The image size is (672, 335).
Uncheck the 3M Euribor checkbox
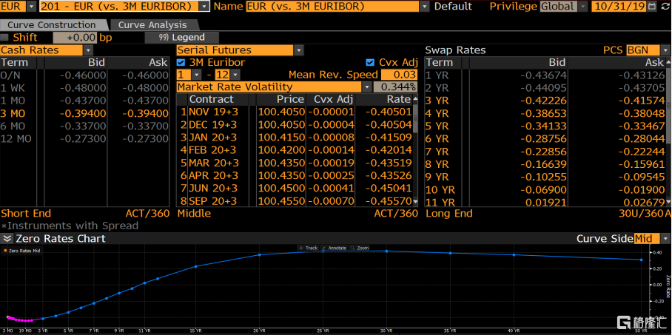point(181,63)
